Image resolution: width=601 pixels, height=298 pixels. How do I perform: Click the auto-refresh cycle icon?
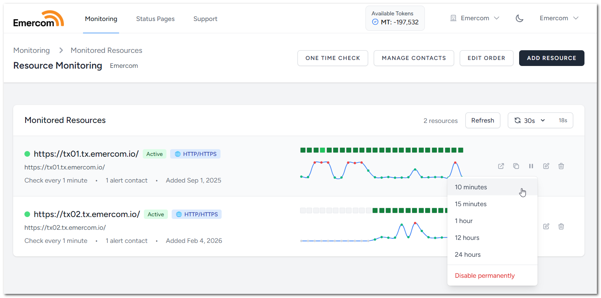[x=518, y=120]
